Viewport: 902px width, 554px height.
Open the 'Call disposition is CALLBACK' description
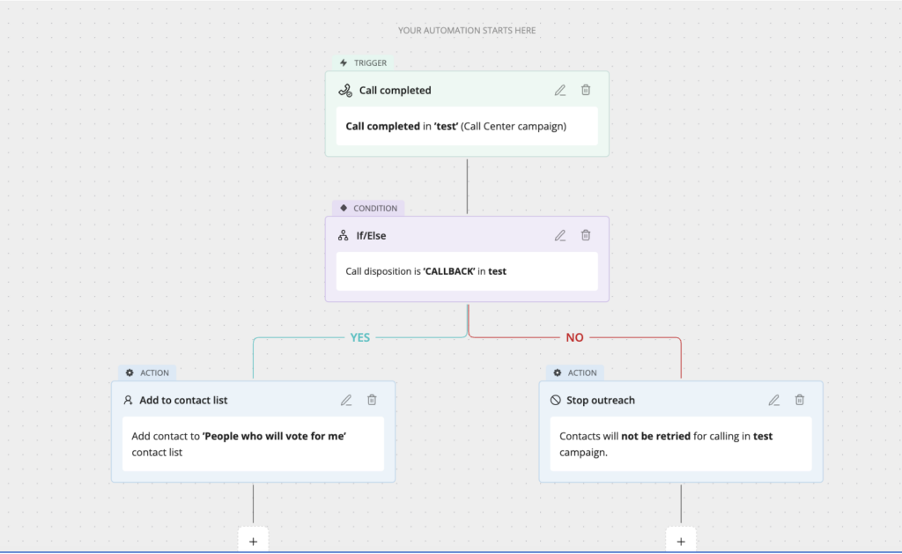(467, 271)
